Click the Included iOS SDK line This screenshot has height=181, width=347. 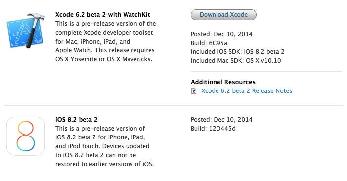pyautogui.click(x=238, y=51)
